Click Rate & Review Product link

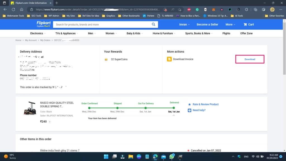point(206,105)
